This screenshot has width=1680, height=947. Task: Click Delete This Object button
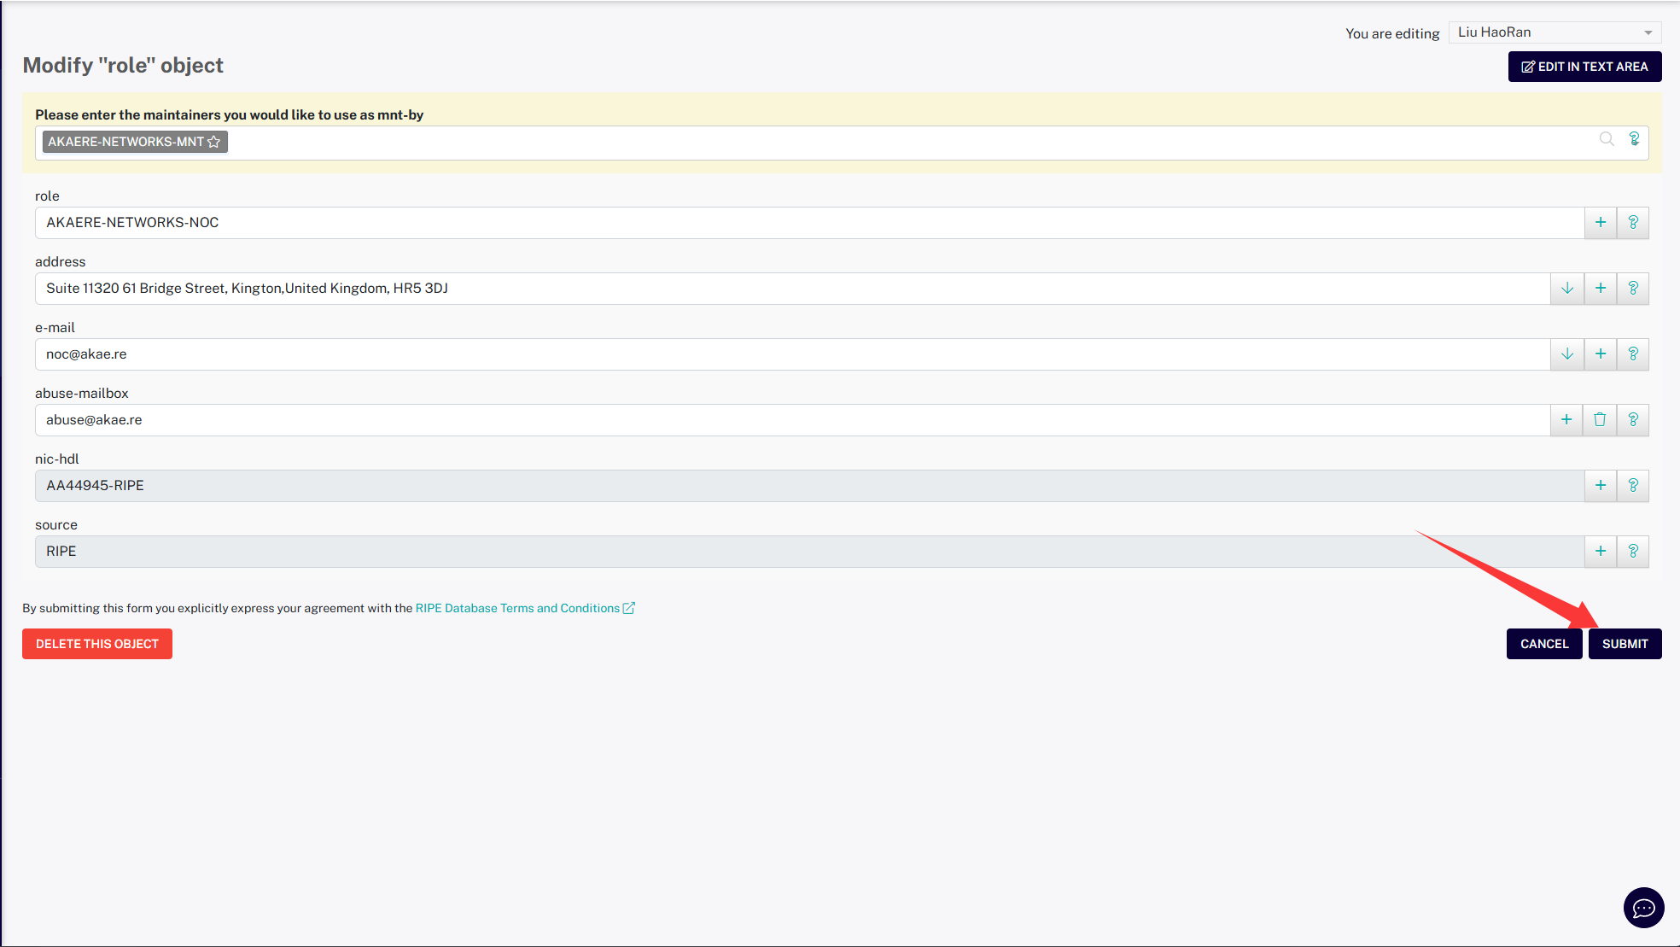coord(97,644)
